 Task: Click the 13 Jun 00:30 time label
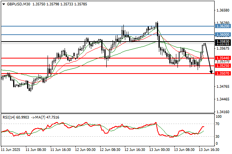click(x=159, y=149)
